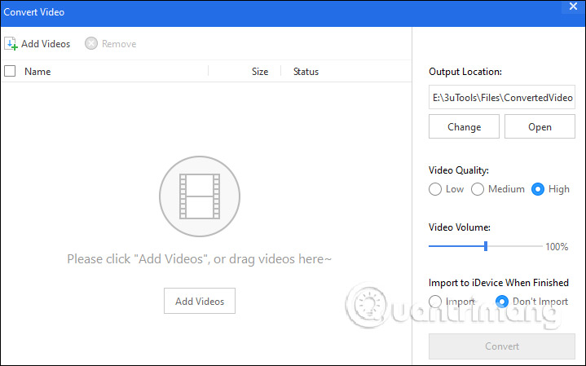Click the Convert button

502,346
